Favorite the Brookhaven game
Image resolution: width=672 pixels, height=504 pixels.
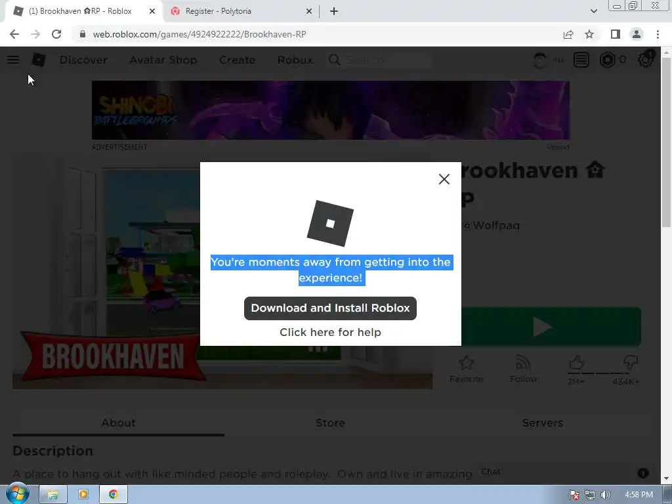pos(467,369)
